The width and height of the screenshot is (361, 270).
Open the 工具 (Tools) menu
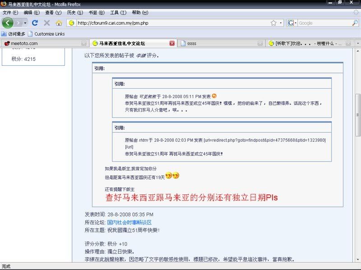click(x=118, y=12)
